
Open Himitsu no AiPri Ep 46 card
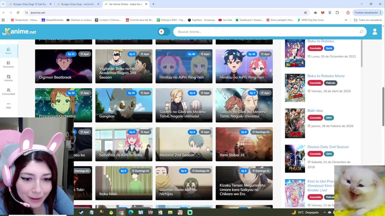184,66
